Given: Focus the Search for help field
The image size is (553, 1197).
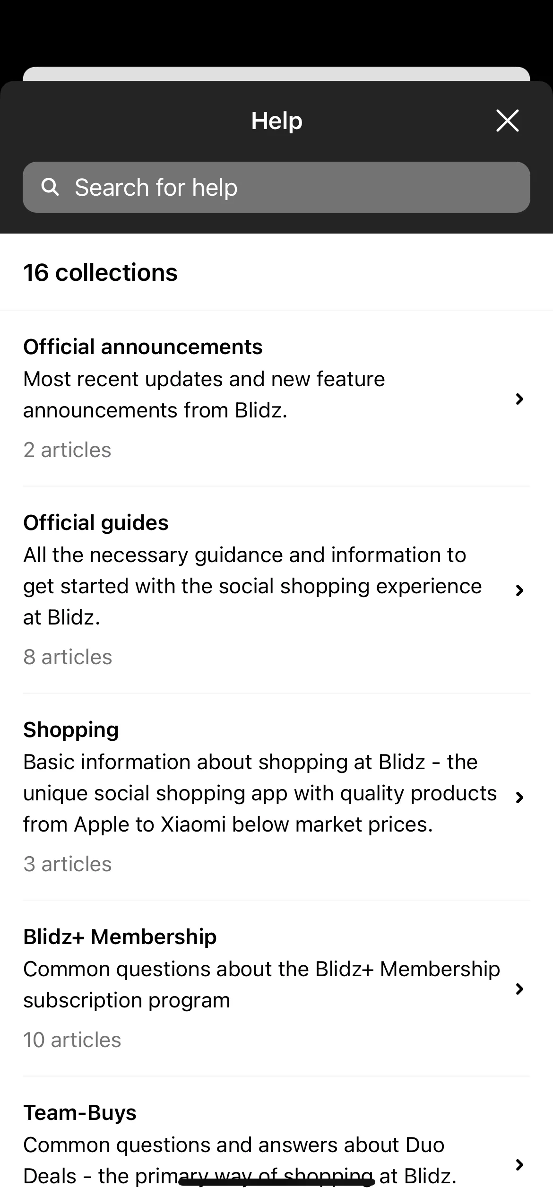Looking at the screenshot, I should [276, 187].
